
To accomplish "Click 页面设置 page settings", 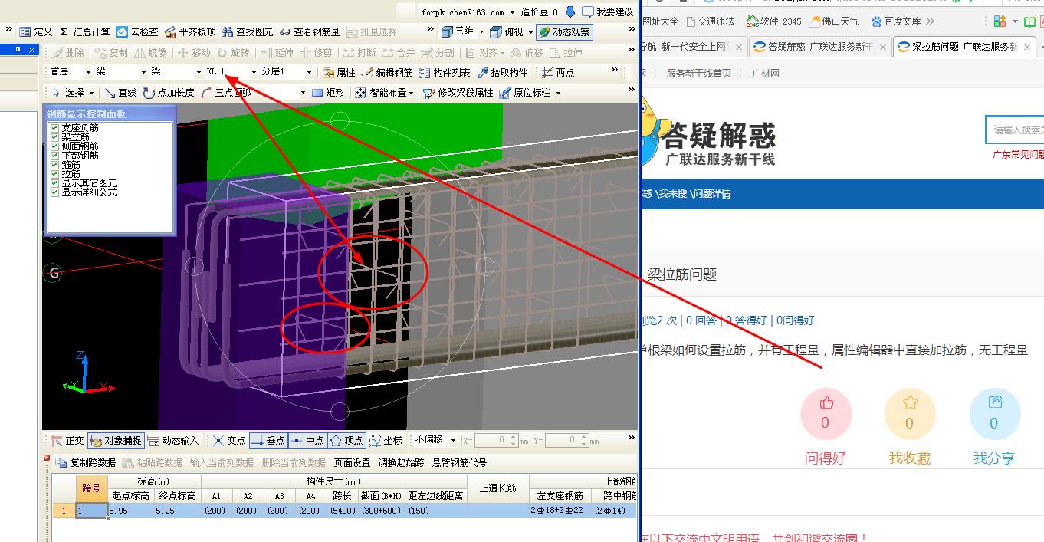I will coord(352,462).
